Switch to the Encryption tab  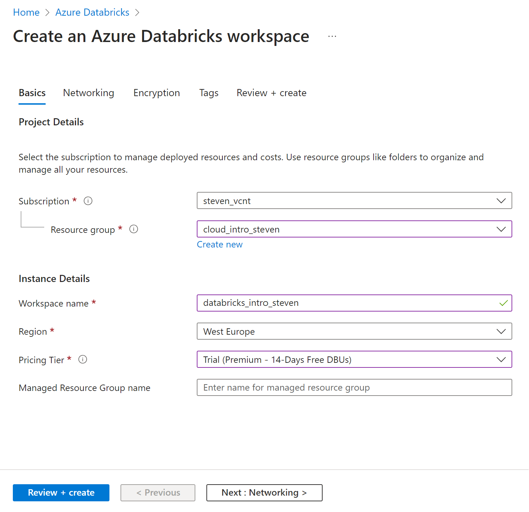coord(156,93)
